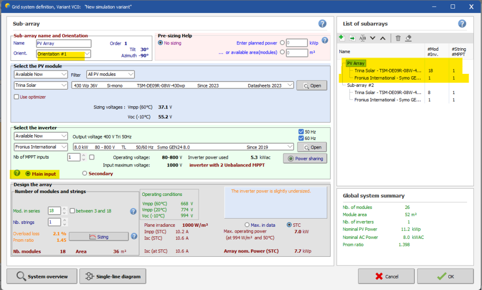Select the Secondary input radio button

coord(85,174)
